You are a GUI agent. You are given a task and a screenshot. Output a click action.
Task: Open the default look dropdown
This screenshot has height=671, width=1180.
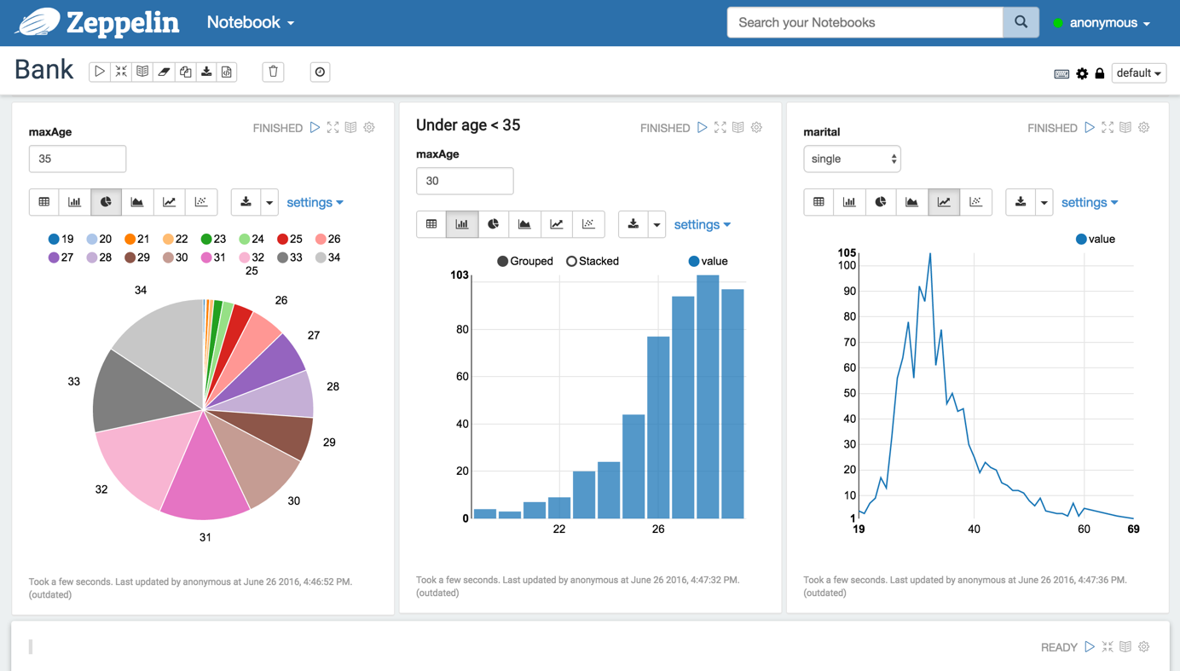(x=1139, y=73)
